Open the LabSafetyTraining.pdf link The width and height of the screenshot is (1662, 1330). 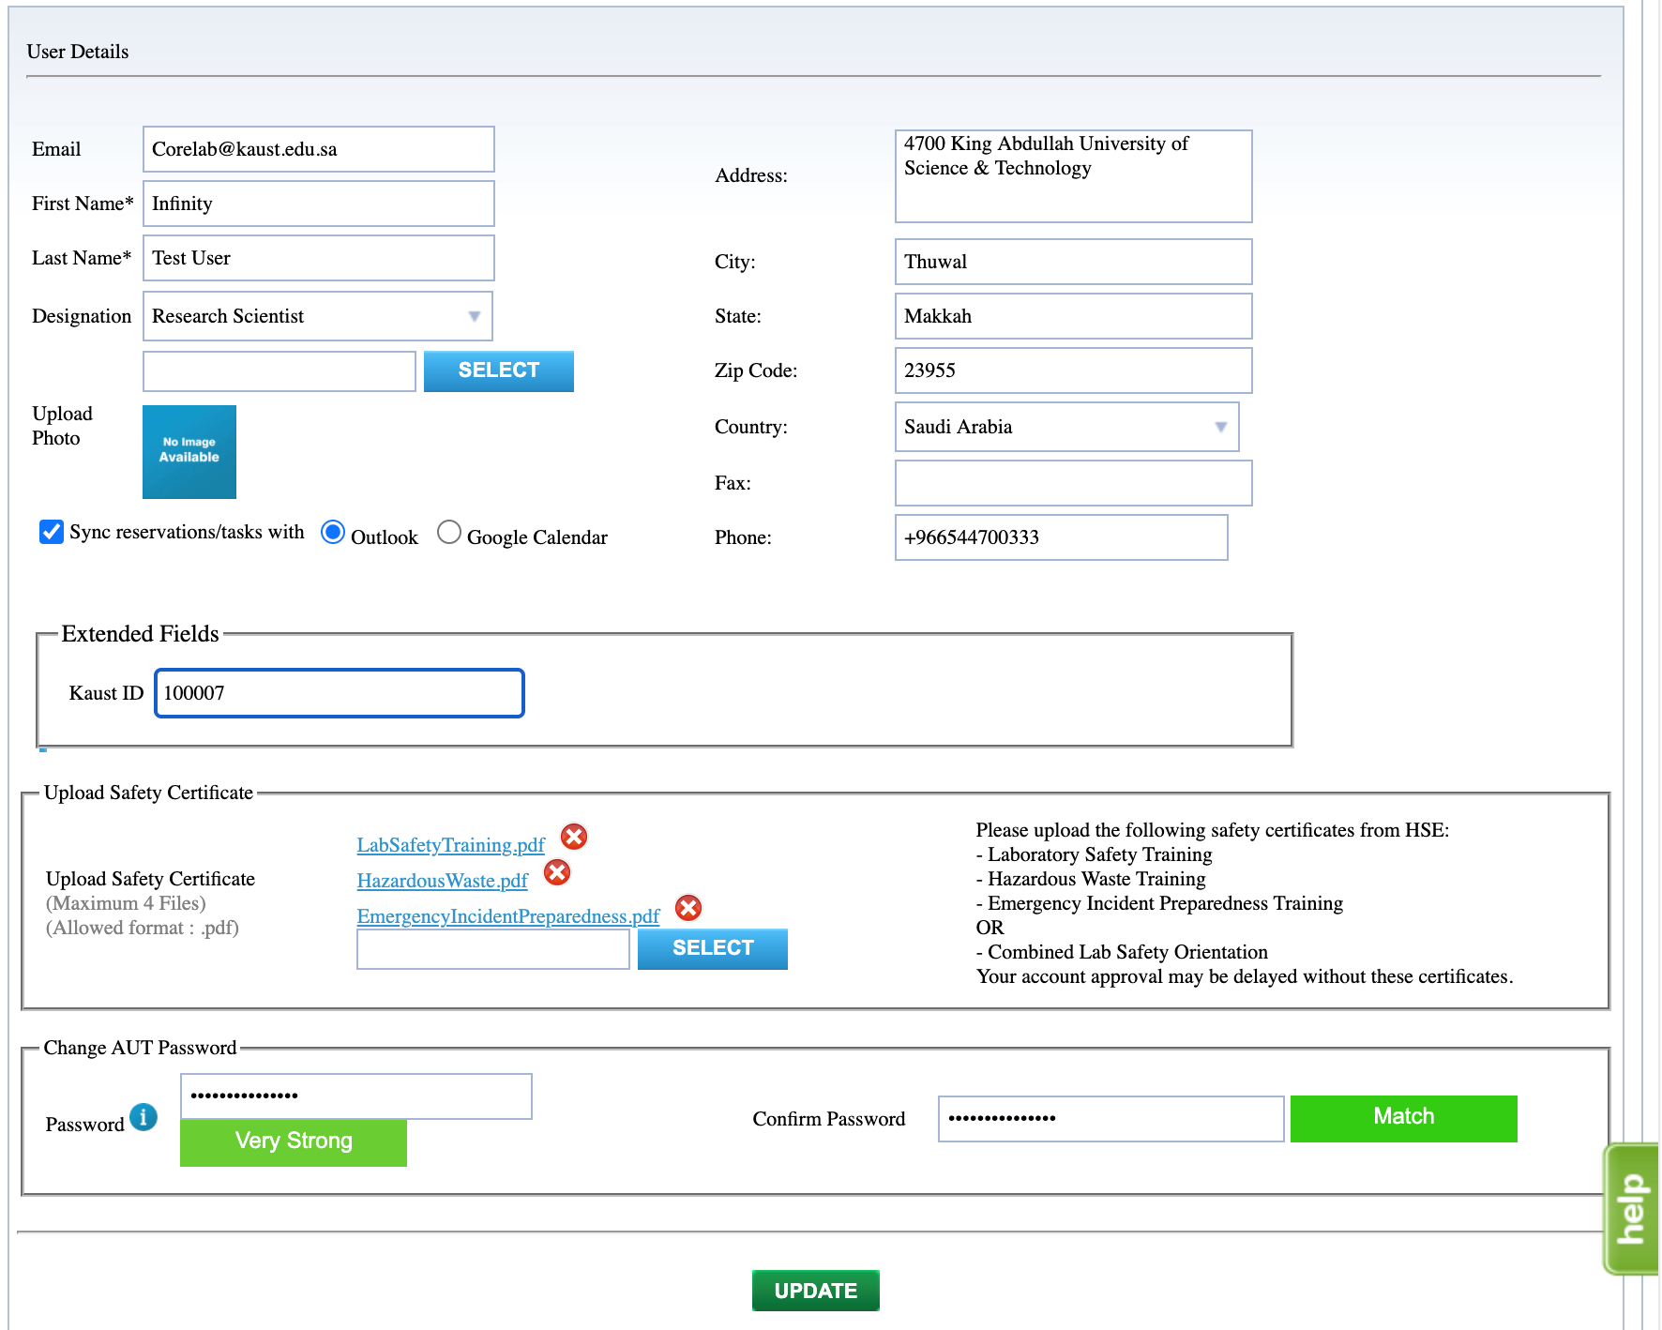(450, 845)
